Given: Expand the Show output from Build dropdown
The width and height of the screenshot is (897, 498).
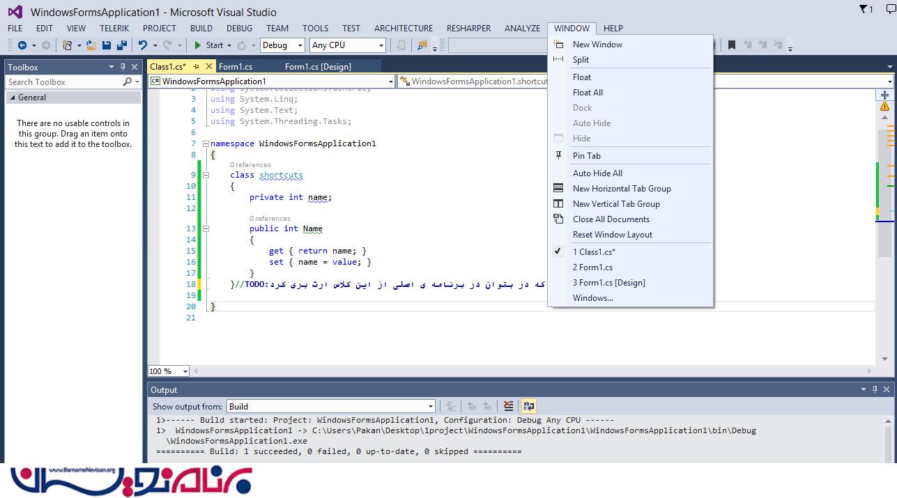Looking at the screenshot, I should 430,407.
